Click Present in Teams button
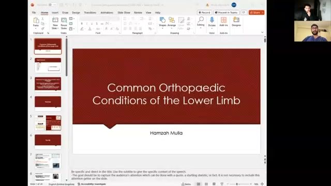This screenshot has height=186, width=331. pyautogui.click(x=227, y=12)
